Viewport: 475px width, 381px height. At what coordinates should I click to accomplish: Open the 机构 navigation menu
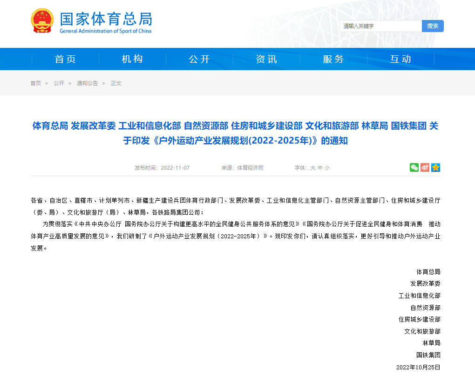132,59
